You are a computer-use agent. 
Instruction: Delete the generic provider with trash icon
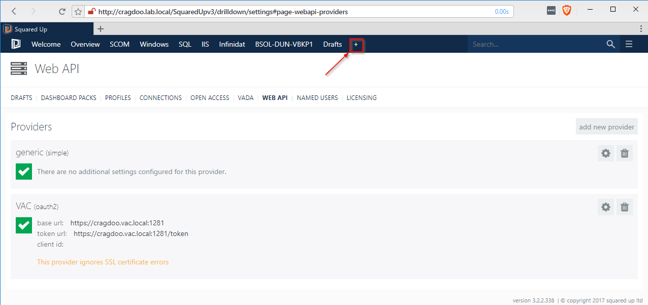coord(625,153)
